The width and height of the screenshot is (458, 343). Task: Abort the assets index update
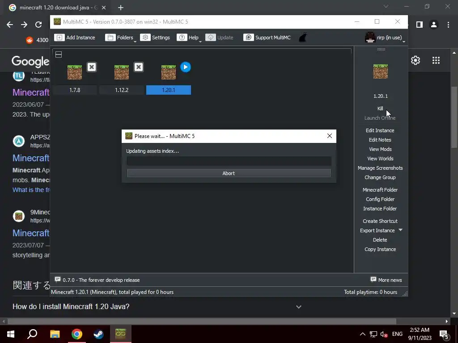click(229, 173)
